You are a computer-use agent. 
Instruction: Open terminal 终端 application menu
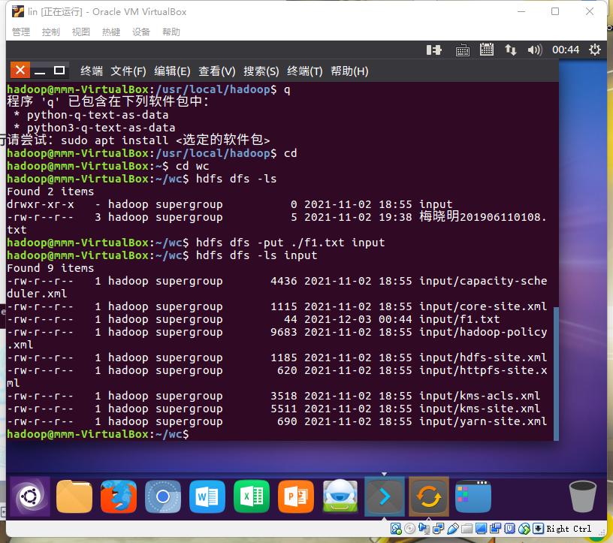click(92, 71)
